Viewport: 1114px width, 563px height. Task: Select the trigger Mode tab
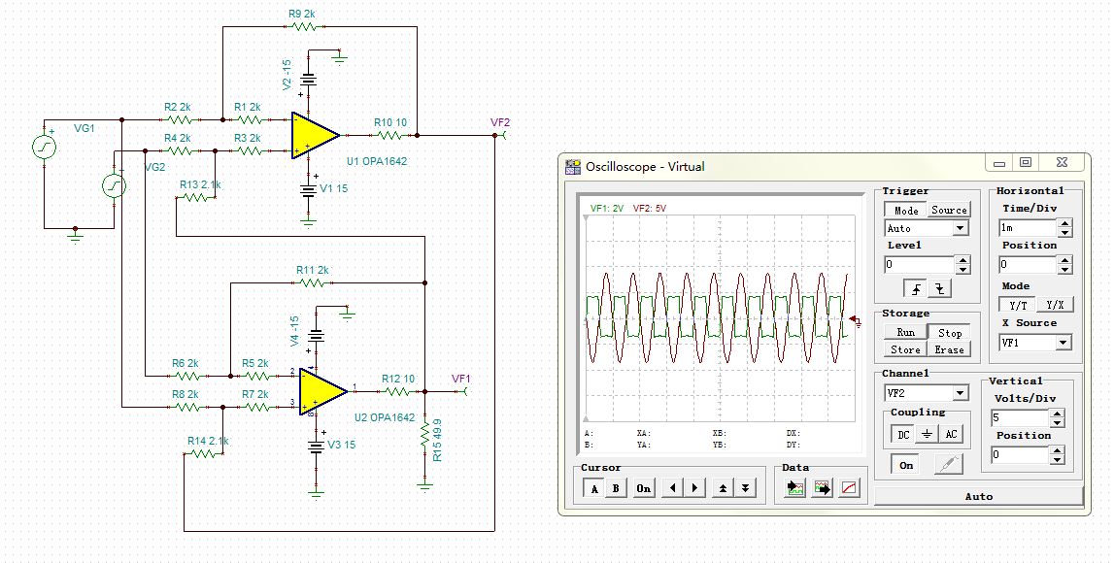[906, 210]
